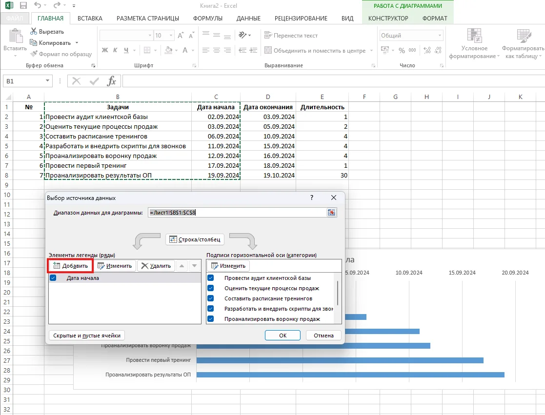Open the font size dropdown
545x415 pixels.
[x=171, y=36]
